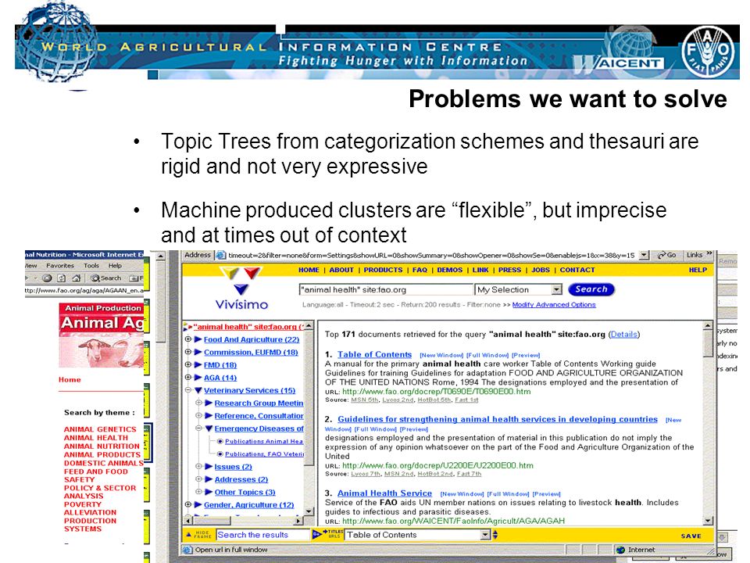Click the ANIMAL GENETICS theme link
The image size is (750, 563).
click(x=100, y=429)
